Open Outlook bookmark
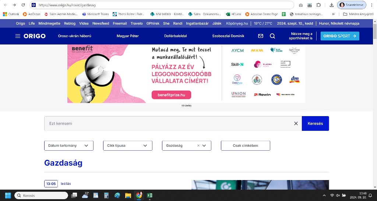The image size is (377, 201). pos(11,14)
